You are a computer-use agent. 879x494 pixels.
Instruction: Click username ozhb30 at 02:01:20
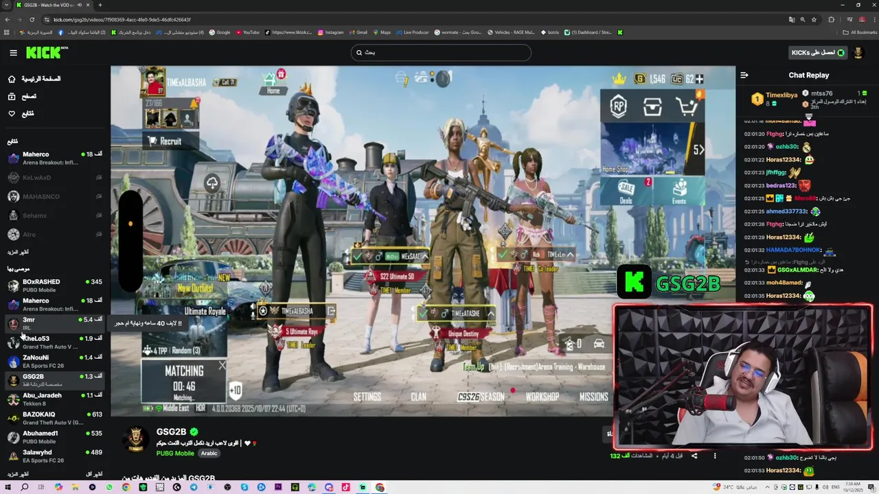787,147
